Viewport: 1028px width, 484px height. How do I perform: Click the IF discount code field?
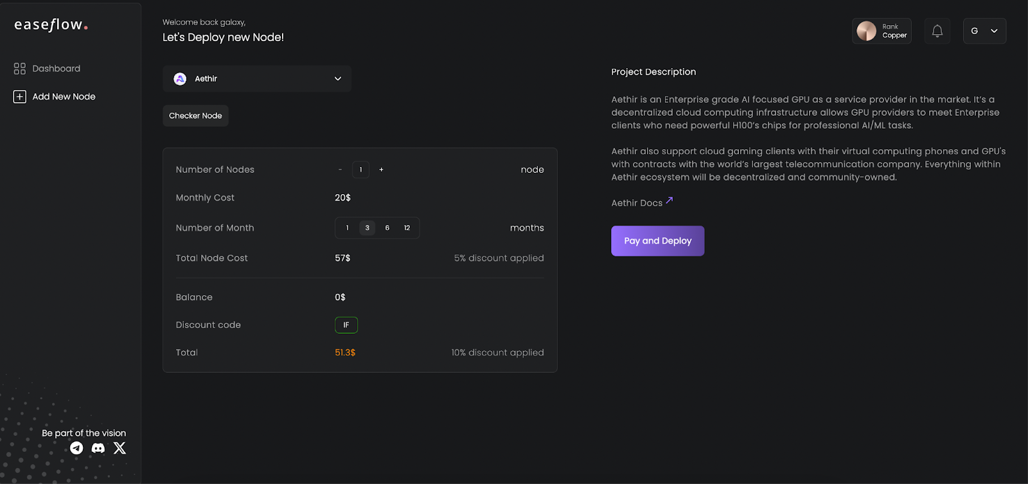click(x=346, y=325)
